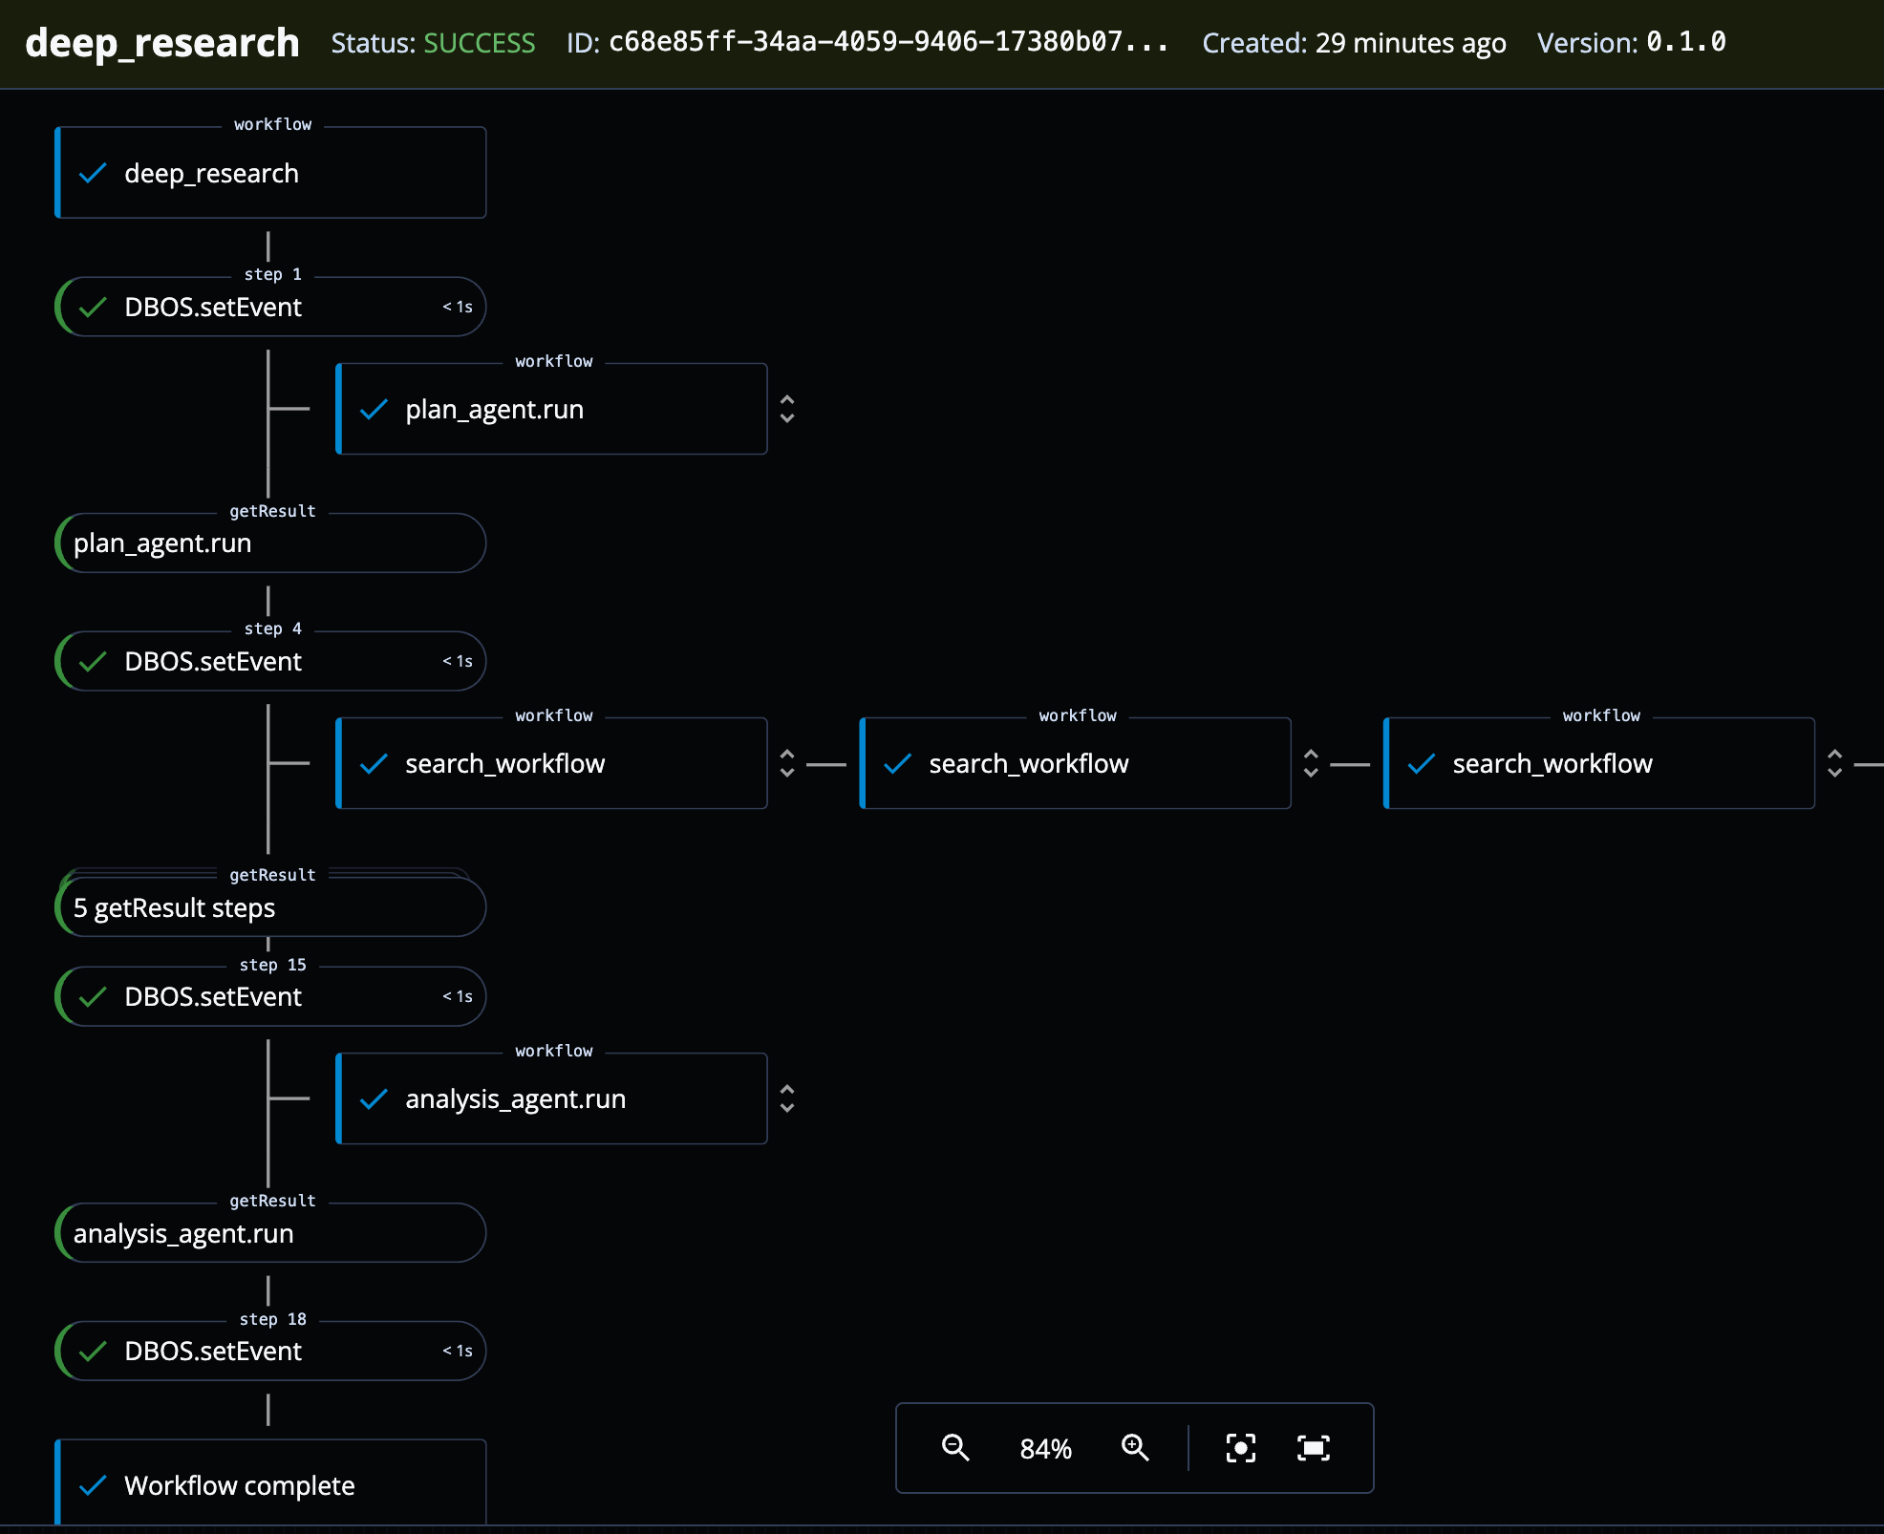Screen dimensions: 1884x1534
Task: Click the checkmark on Workflow complete node
Action: [x=93, y=1486]
